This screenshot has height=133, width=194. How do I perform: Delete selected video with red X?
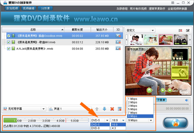click(x=112, y=109)
